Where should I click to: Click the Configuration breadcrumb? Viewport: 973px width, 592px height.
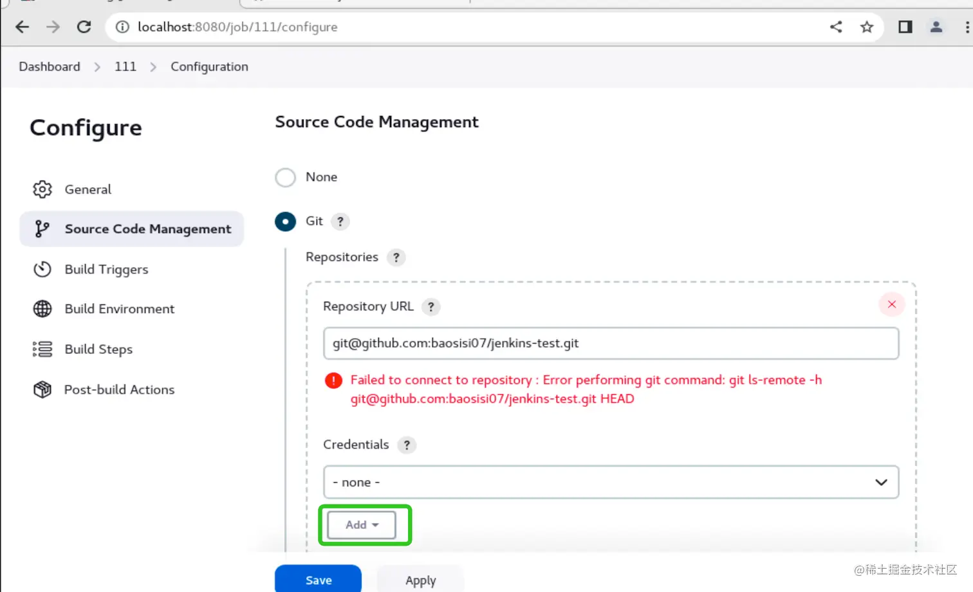[x=209, y=67]
